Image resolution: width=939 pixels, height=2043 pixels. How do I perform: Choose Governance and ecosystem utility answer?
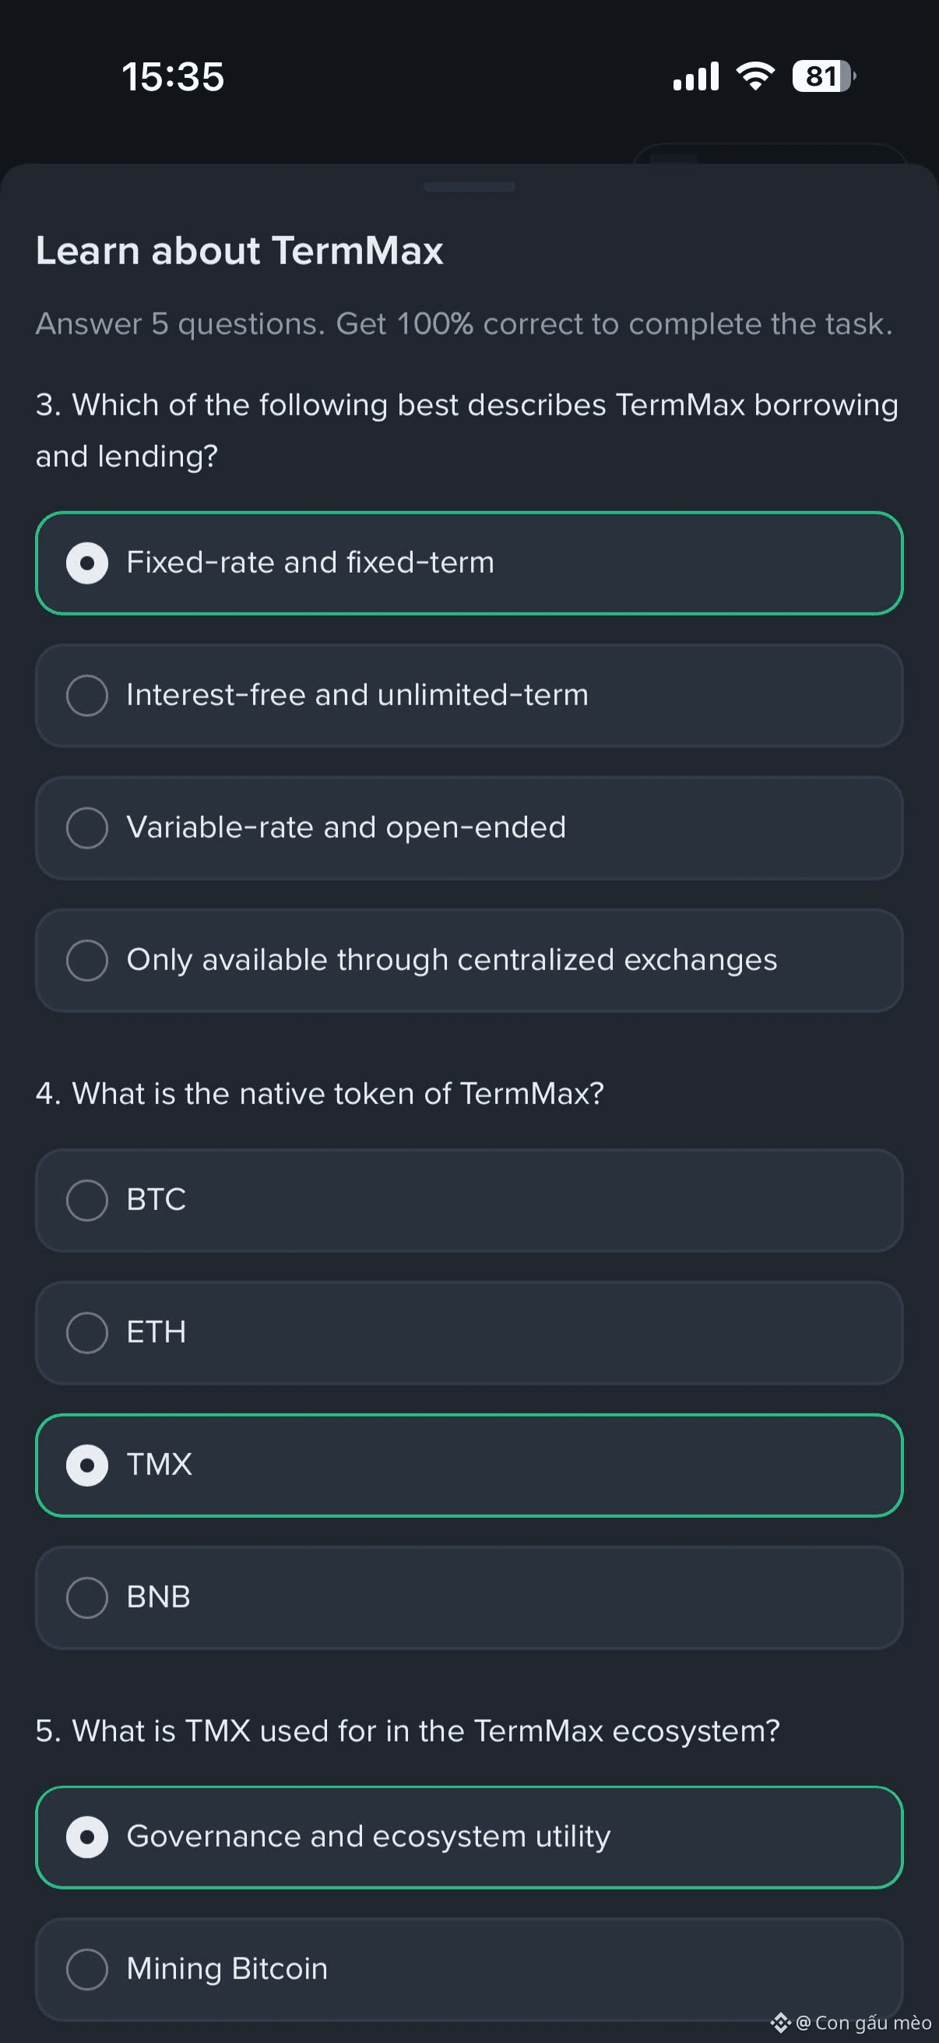(469, 1837)
